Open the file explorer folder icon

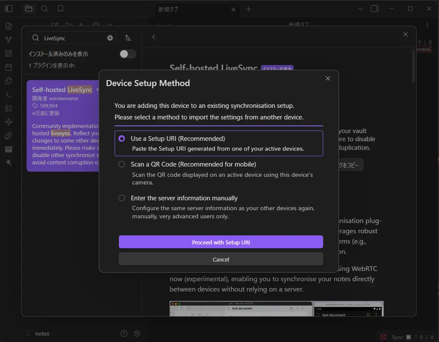pos(29,9)
